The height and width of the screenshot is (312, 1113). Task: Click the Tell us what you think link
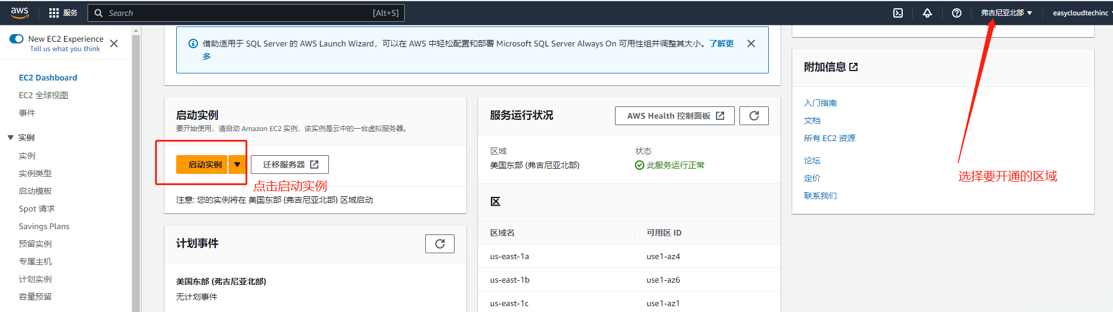(65, 49)
